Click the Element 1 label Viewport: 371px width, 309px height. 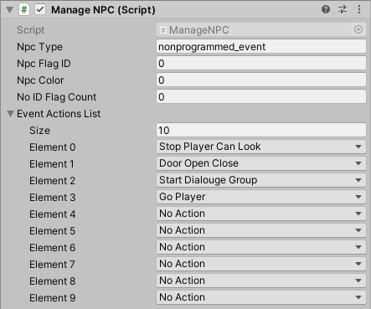click(x=52, y=164)
